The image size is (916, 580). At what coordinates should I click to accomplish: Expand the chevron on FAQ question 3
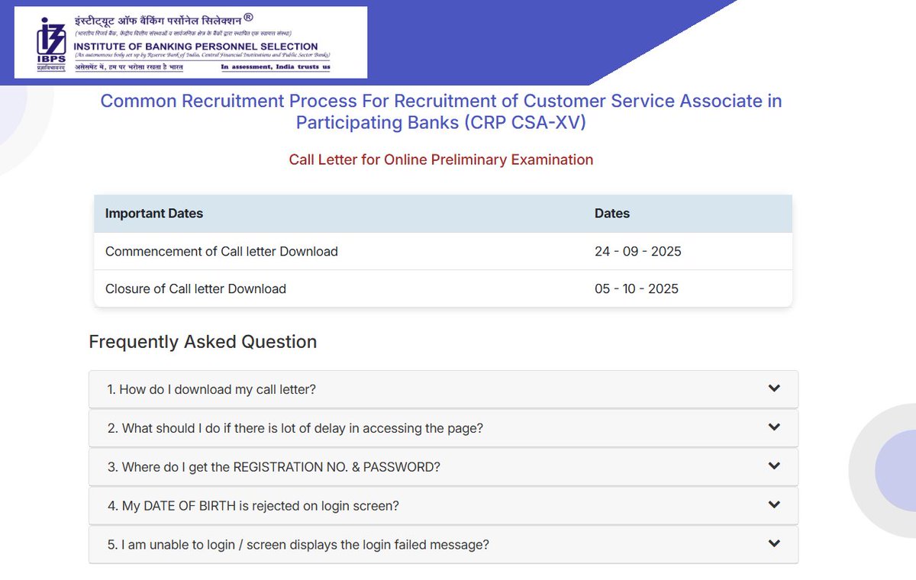click(x=774, y=466)
